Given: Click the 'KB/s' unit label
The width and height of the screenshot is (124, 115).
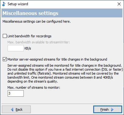Looking at the screenshot, I should pyautogui.click(x=28, y=48).
